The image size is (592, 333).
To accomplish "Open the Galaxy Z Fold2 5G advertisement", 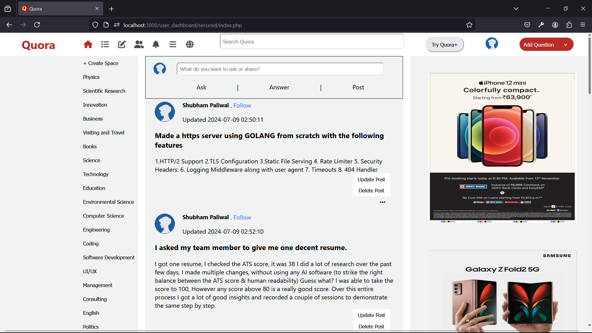I will point(502,291).
